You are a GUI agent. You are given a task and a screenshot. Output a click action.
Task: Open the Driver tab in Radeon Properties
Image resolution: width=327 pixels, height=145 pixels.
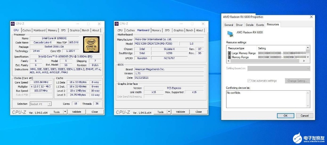pyautogui.click(x=239, y=25)
